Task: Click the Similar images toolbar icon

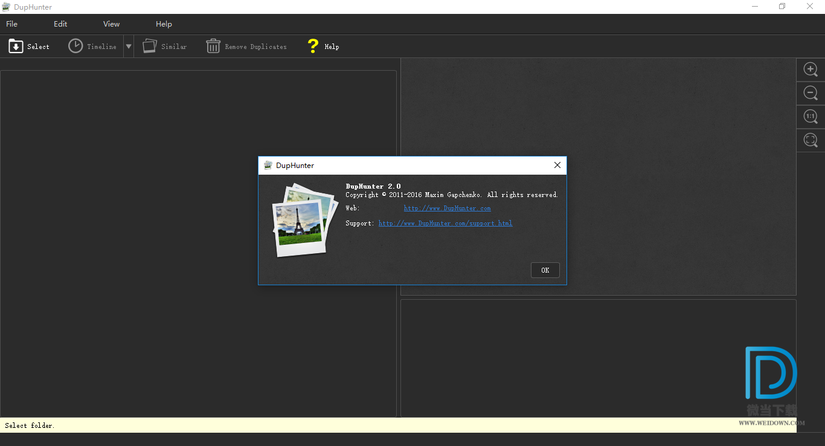Action: tap(150, 46)
